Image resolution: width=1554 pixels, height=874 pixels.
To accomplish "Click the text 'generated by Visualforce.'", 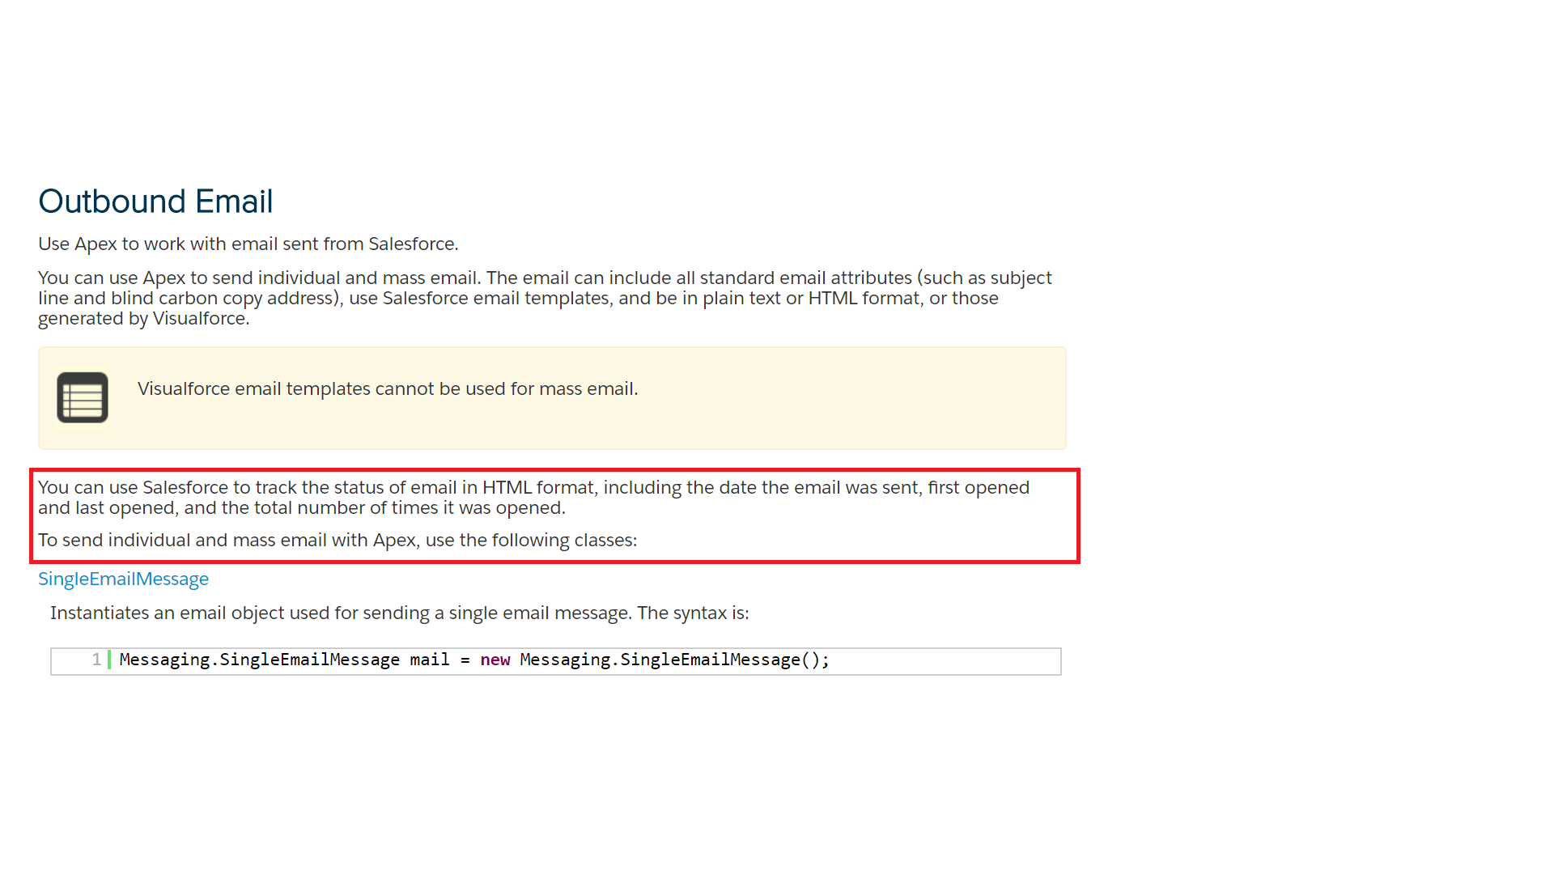I will (x=143, y=319).
